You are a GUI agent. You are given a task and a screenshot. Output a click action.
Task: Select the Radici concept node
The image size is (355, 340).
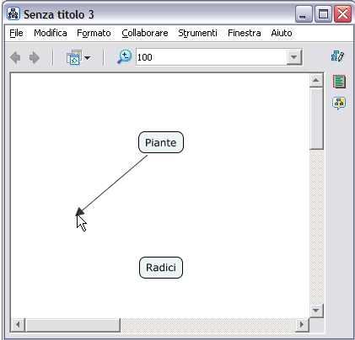161,268
